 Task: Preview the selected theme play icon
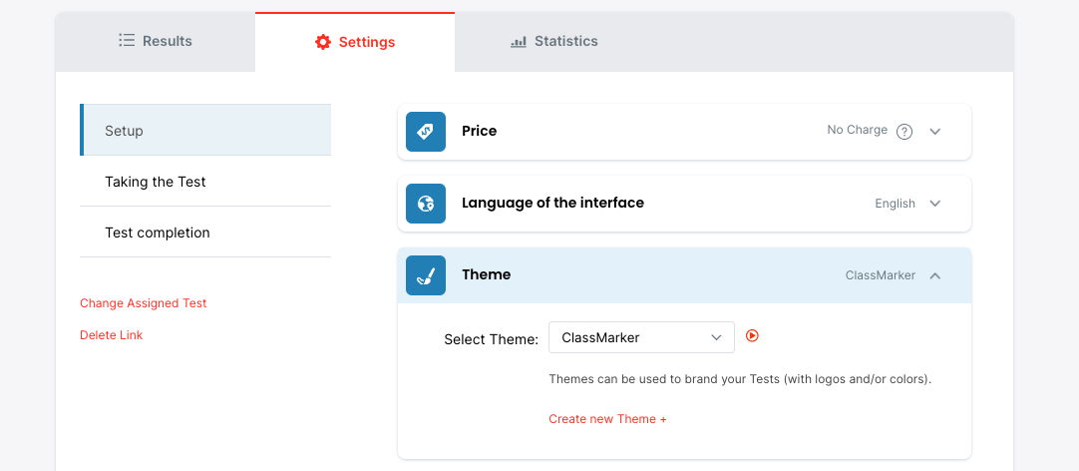tap(753, 336)
